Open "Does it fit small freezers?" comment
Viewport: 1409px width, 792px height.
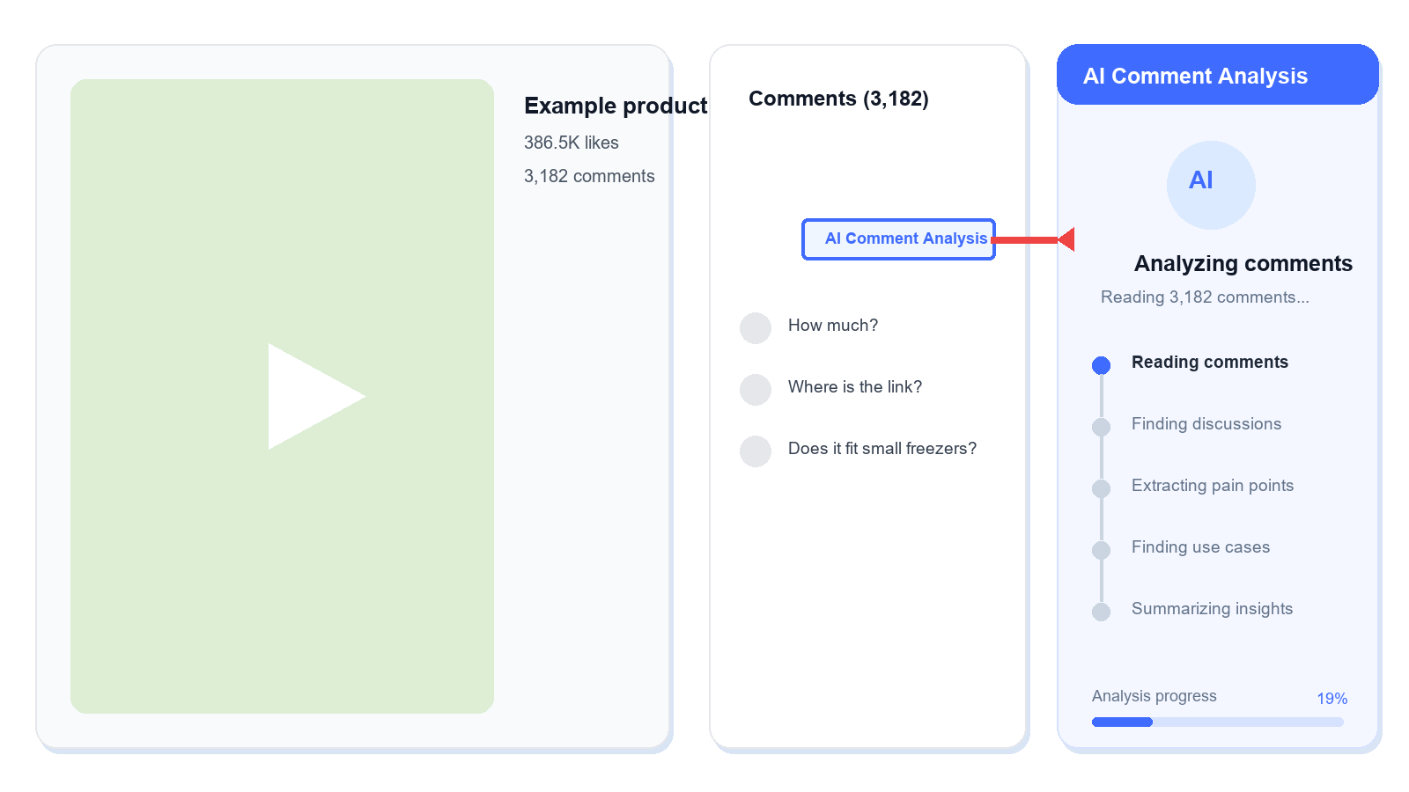tap(882, 449)
